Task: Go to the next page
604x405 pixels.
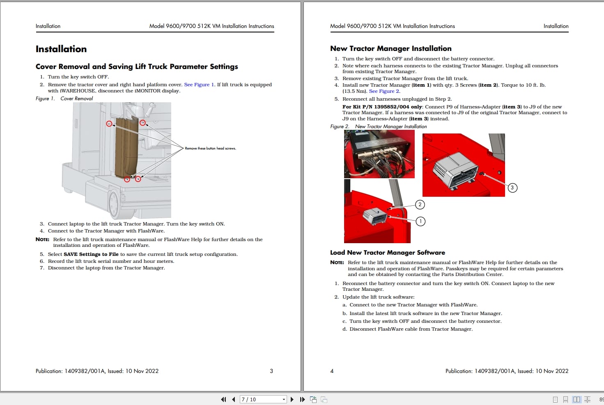Action: coord(292,399)
